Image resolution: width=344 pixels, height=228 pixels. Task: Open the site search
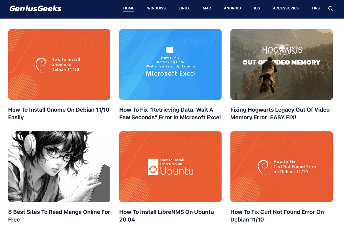[330, 8]
